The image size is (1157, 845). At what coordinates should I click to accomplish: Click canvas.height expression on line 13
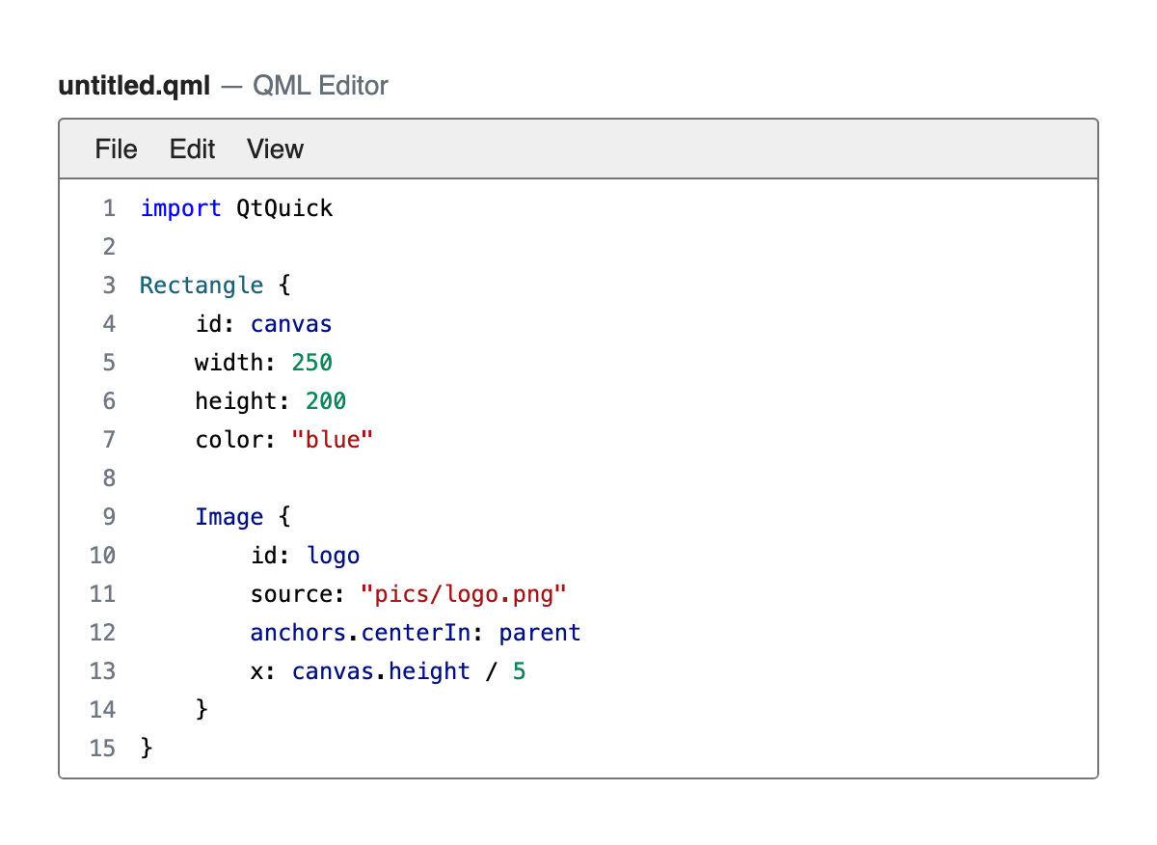[381, 671]
